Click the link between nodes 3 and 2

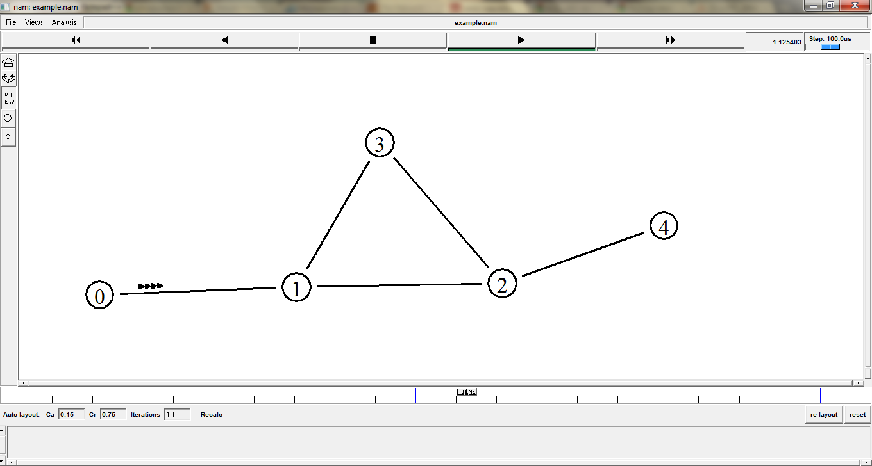pos(441,213)
